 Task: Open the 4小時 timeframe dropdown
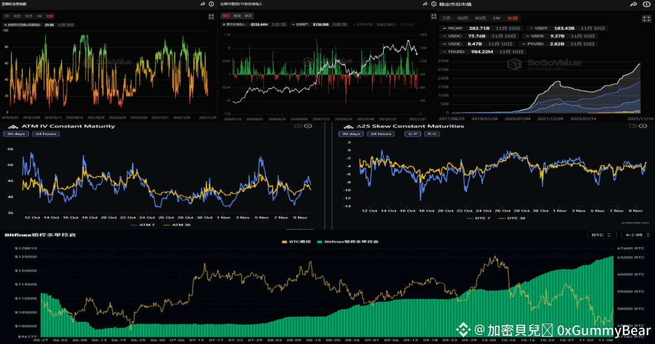click(x=637, y=235)
